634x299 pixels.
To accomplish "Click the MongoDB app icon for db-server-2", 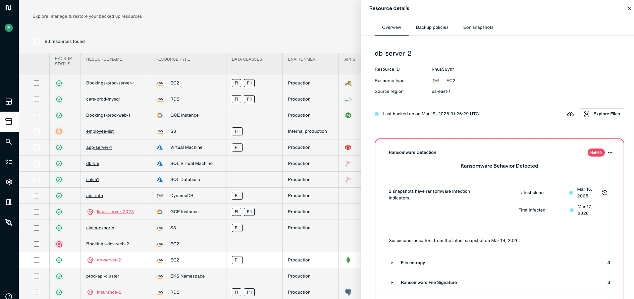I will point(348,260).
